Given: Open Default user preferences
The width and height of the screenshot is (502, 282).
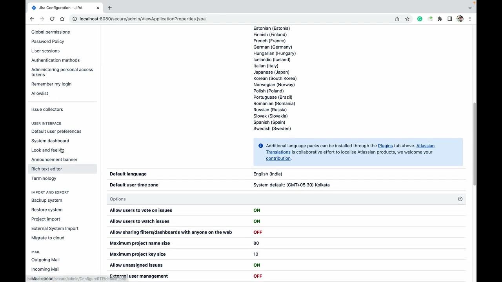Looking at the screenshot, I should point(56,132).
